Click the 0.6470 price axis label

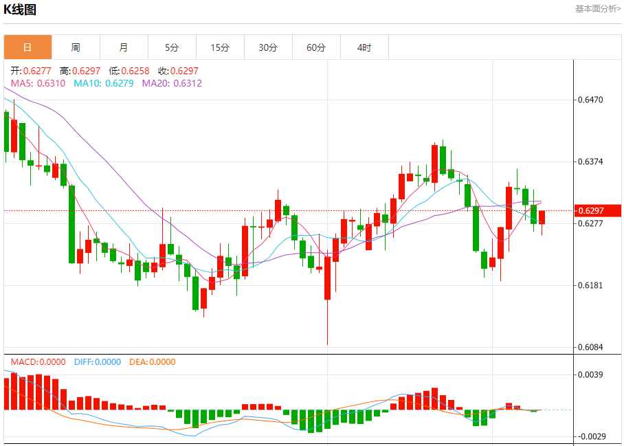(x=590, y=100)
